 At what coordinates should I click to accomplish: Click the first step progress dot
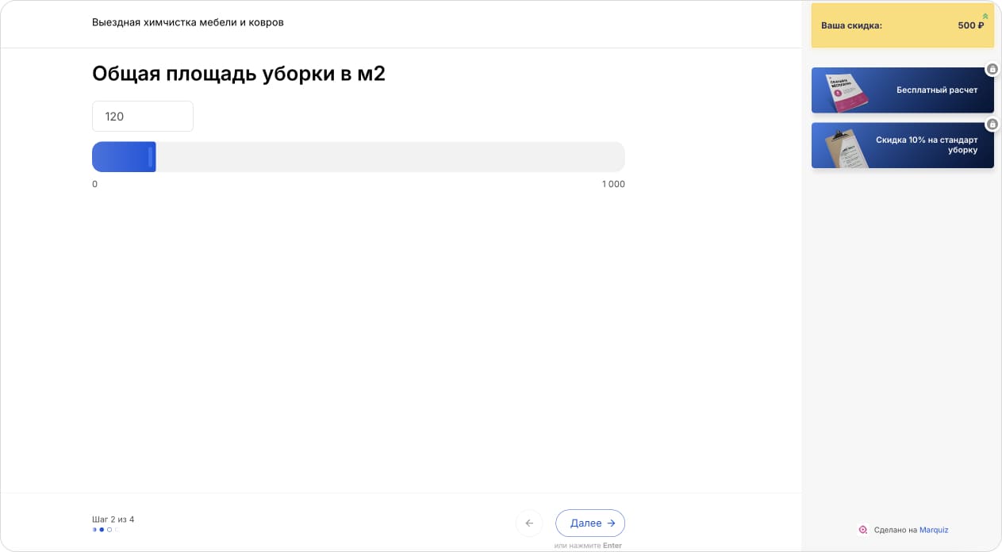(94, 529)
